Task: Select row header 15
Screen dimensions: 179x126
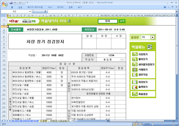Action: pyautogui.click(x=4, y=73)
